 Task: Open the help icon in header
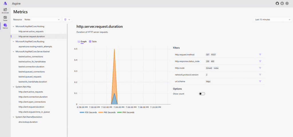282,3
